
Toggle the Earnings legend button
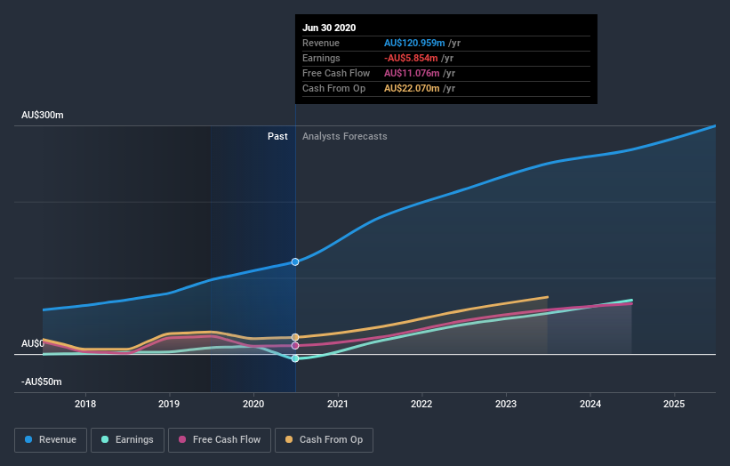click(127, 440)
